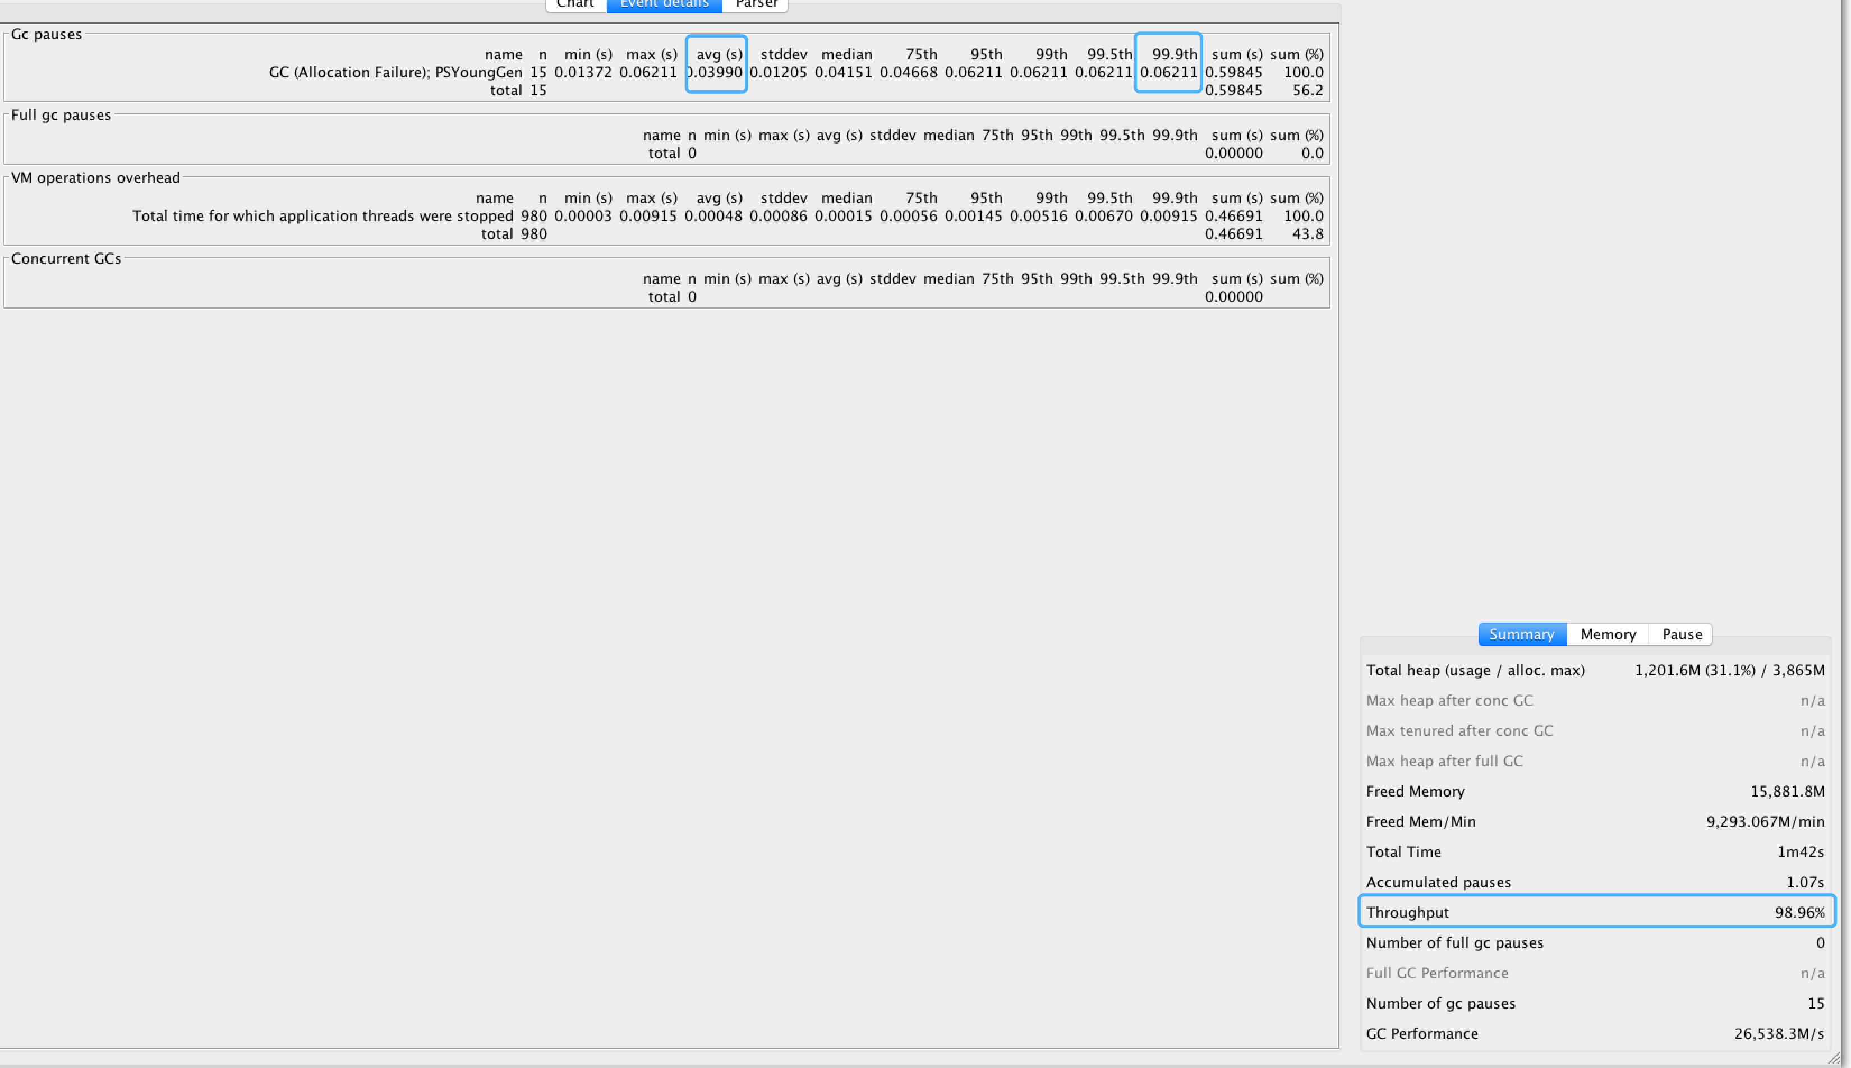
Task: Switch to the Chart tab
Action: click(575, 4)
